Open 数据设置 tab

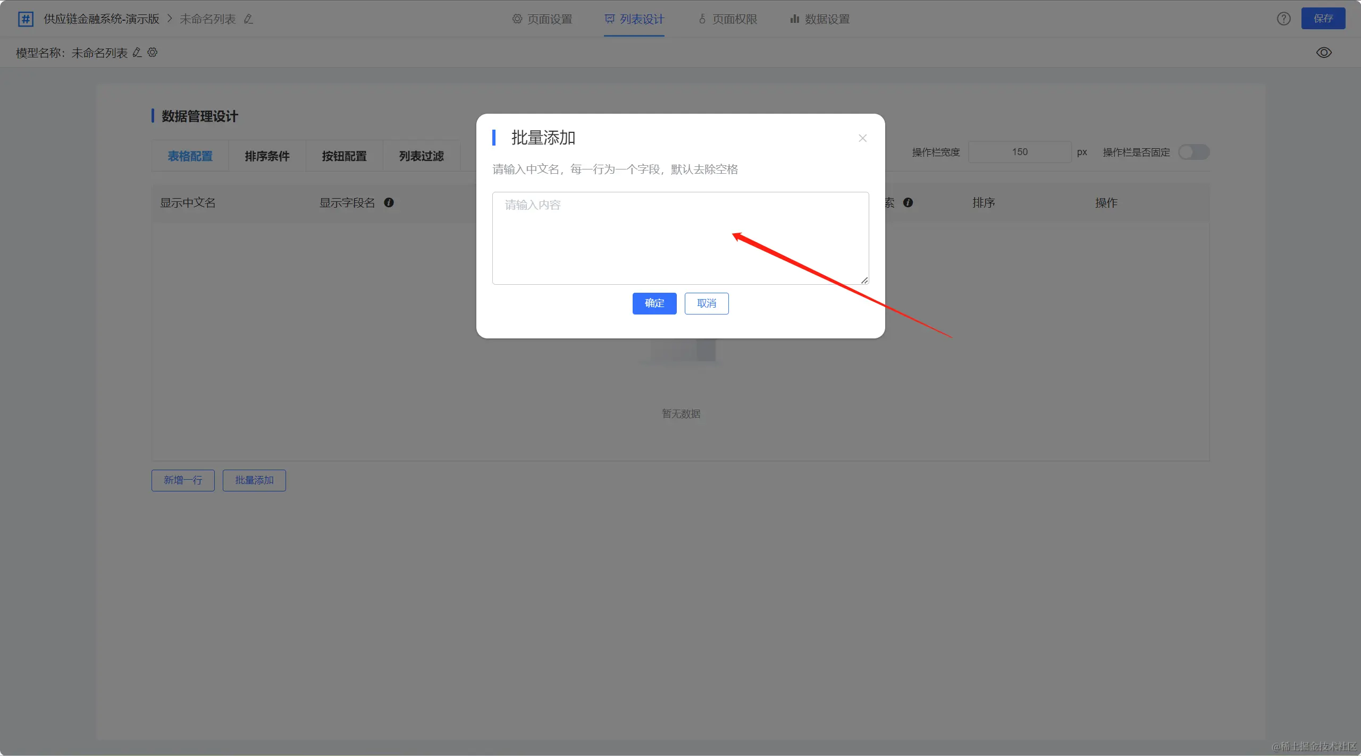(820, 19)
